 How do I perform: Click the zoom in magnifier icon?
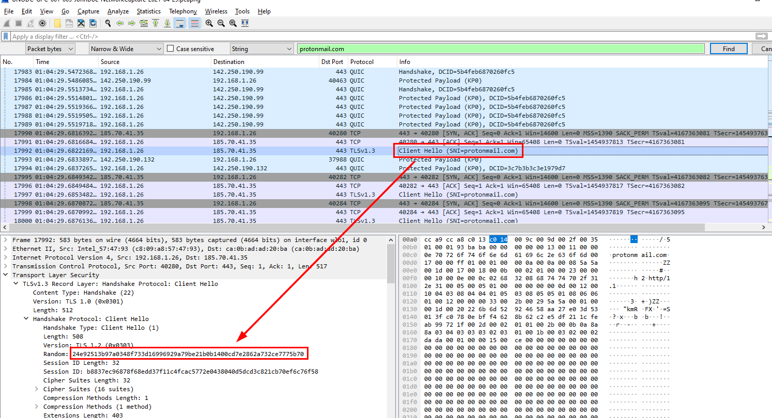[x=209, y=23]
